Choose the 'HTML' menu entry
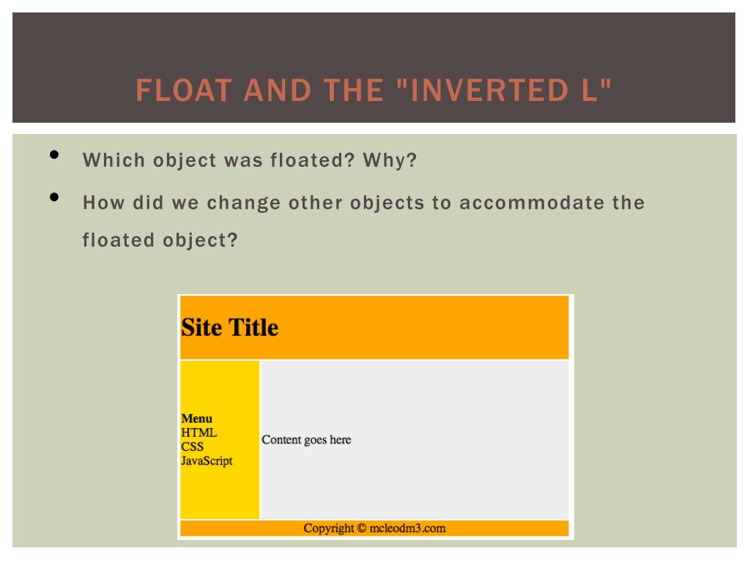This screenshot has height=562, width=750. (x=199, y=432)
